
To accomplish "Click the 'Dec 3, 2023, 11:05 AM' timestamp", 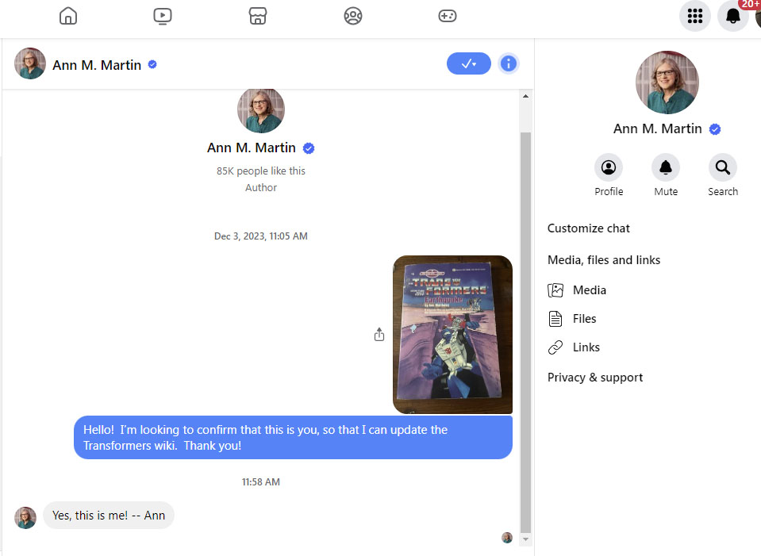I will tap(260, 236).
